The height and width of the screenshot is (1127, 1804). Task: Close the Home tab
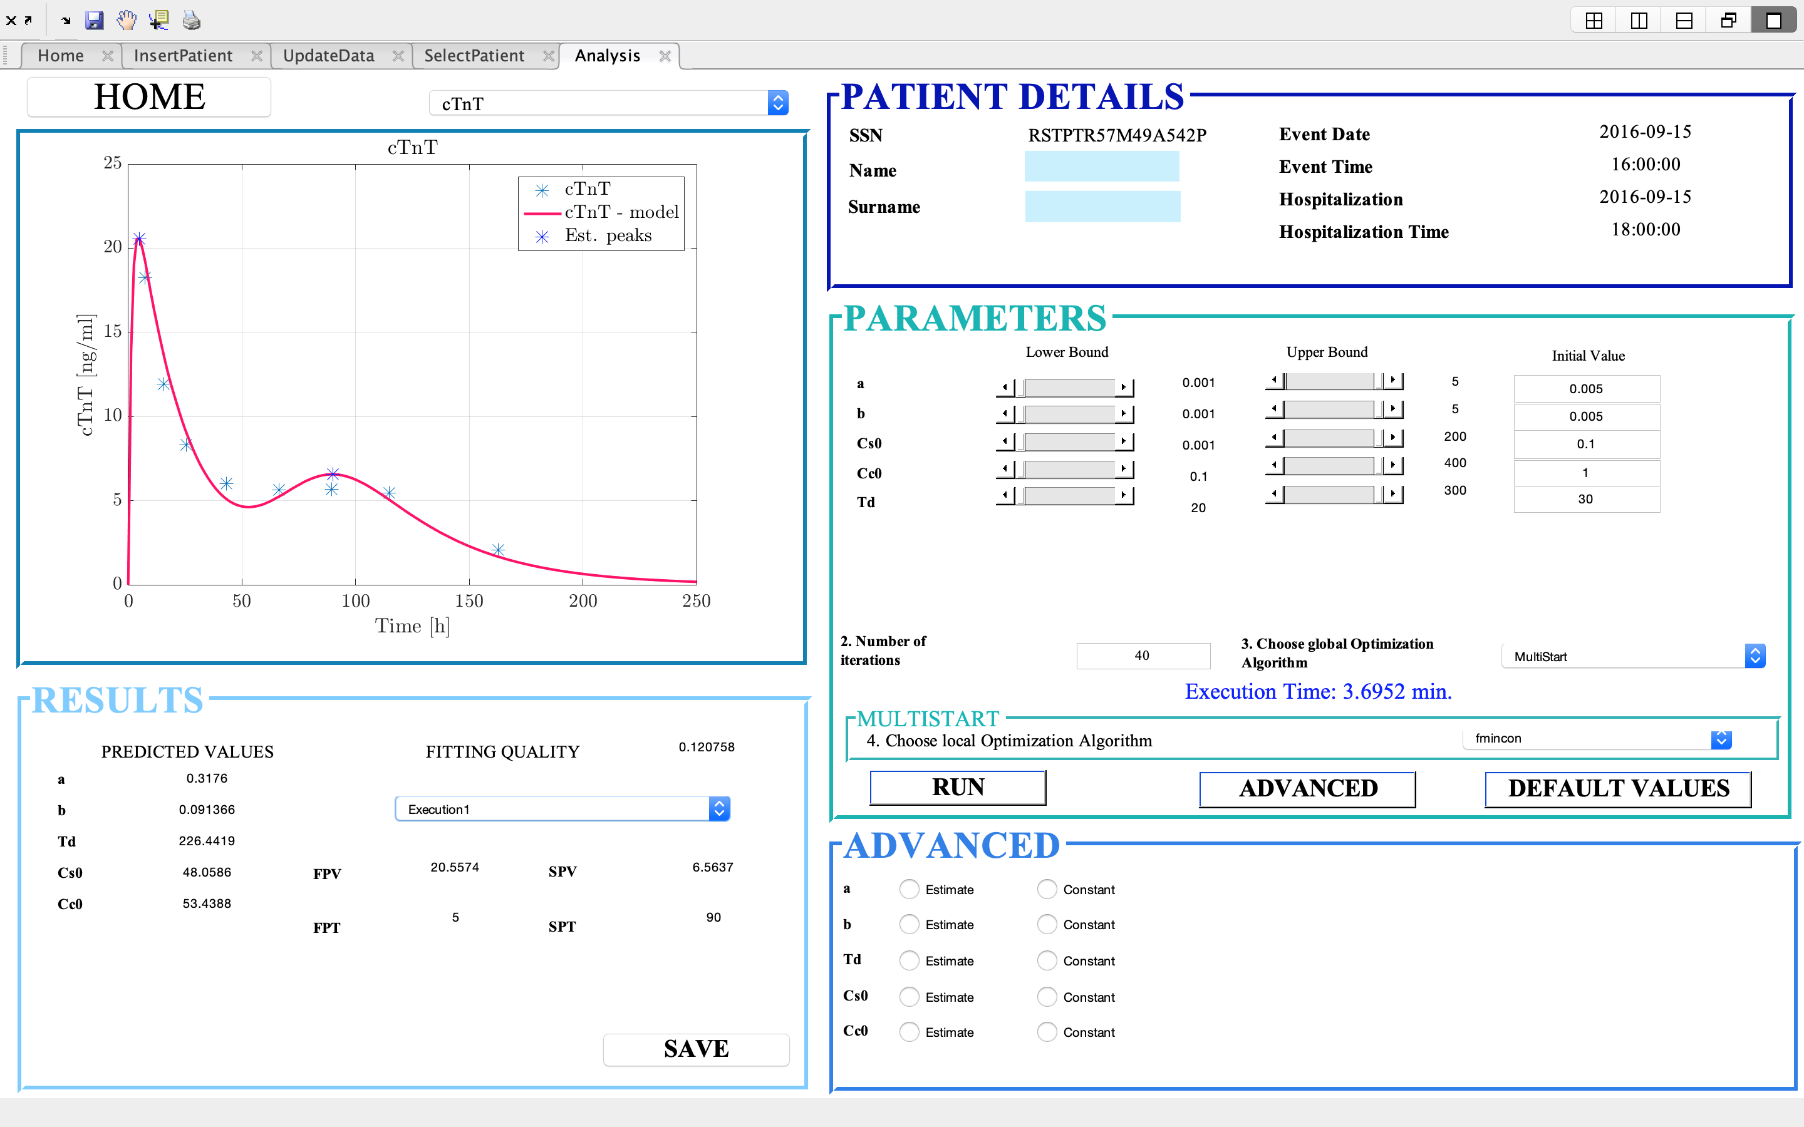pos(107,56)
